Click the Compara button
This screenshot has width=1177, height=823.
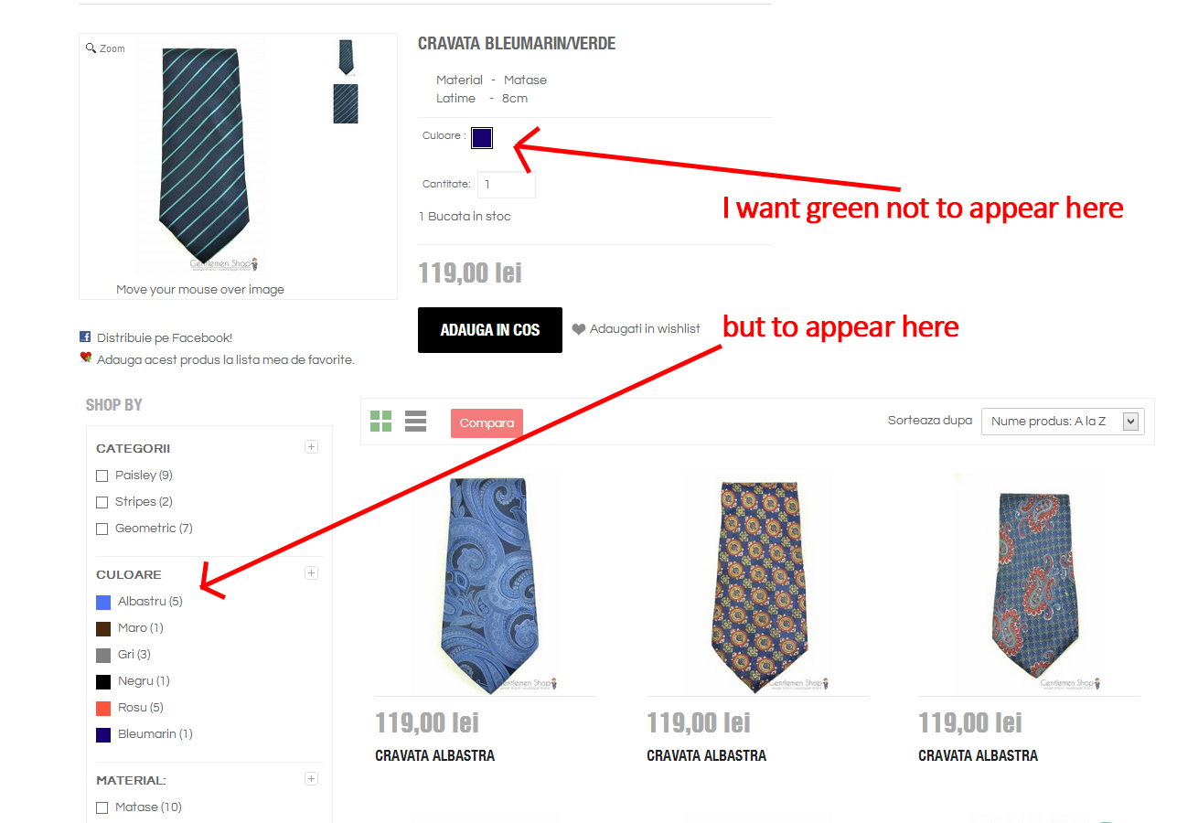point(487,423)
